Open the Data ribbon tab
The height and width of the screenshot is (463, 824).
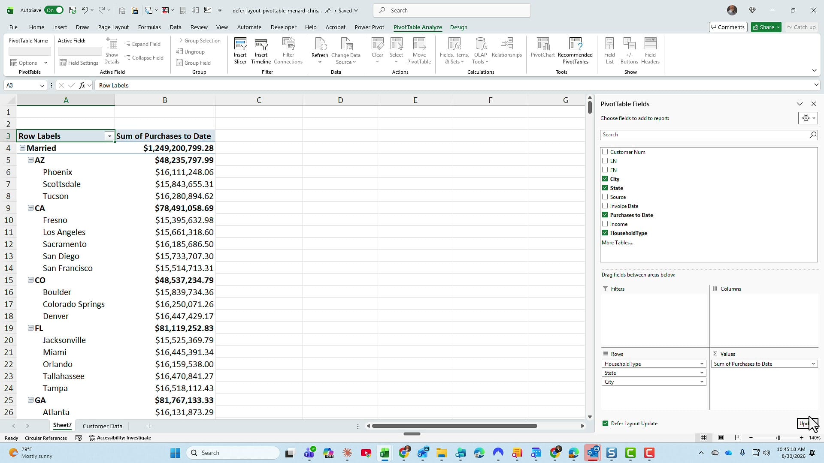coord(176,27)
